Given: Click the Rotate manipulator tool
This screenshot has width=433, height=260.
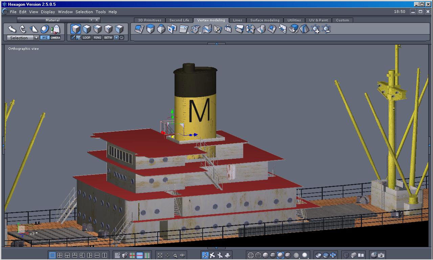Looking at the screenshot, I should (23, 29).
